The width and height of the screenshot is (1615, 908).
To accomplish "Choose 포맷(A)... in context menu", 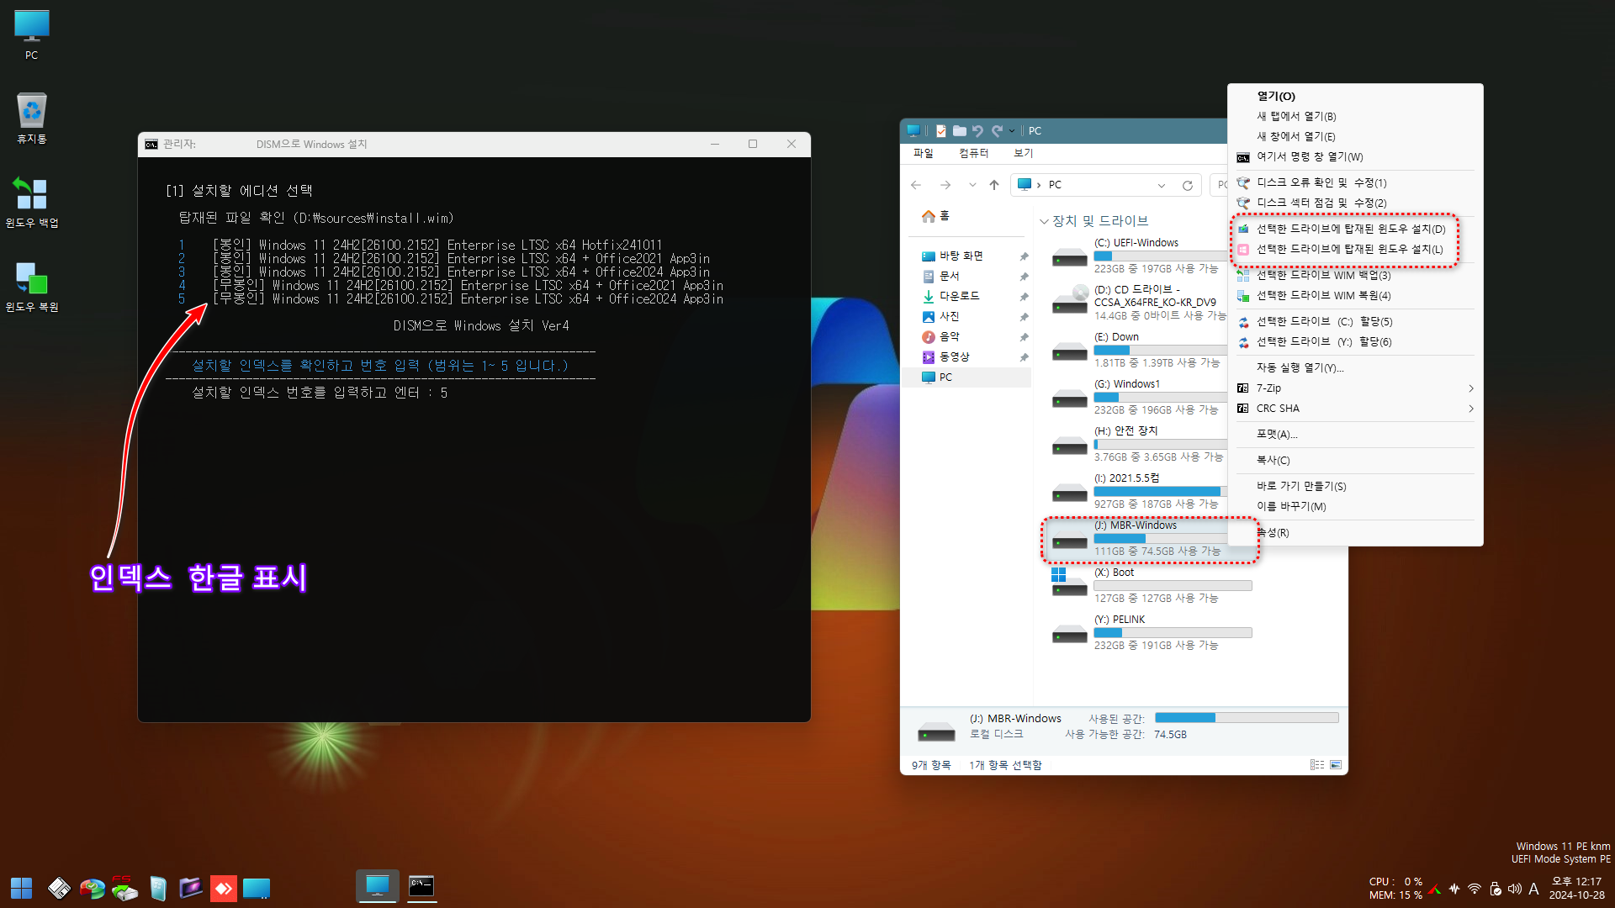I will (x=1354, y=435).
